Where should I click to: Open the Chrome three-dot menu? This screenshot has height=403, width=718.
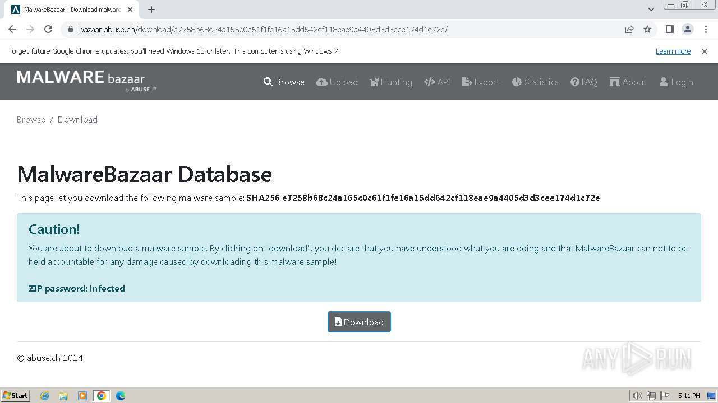(x=706, y=29)
